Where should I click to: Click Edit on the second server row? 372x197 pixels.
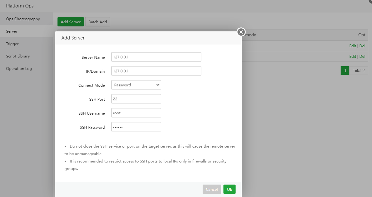[x=352, y=57]
